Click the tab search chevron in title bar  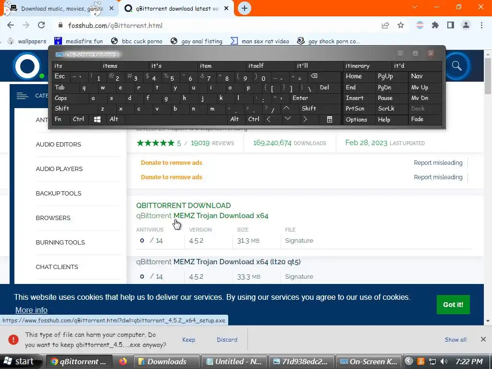tap(415, 7)
